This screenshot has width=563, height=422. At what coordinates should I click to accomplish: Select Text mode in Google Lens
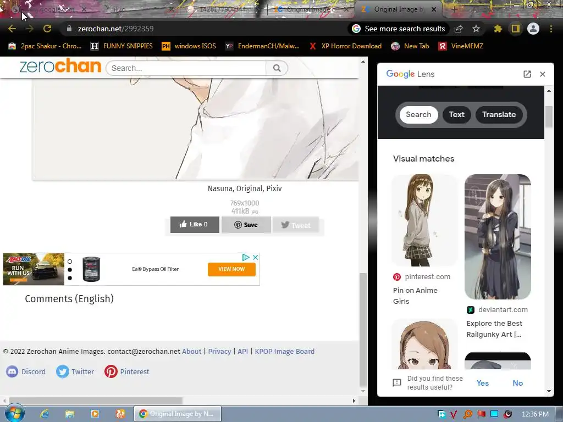tap(457, 114)
